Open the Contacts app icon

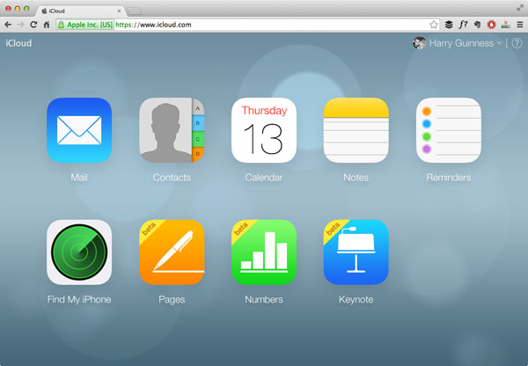click(172, 130)
